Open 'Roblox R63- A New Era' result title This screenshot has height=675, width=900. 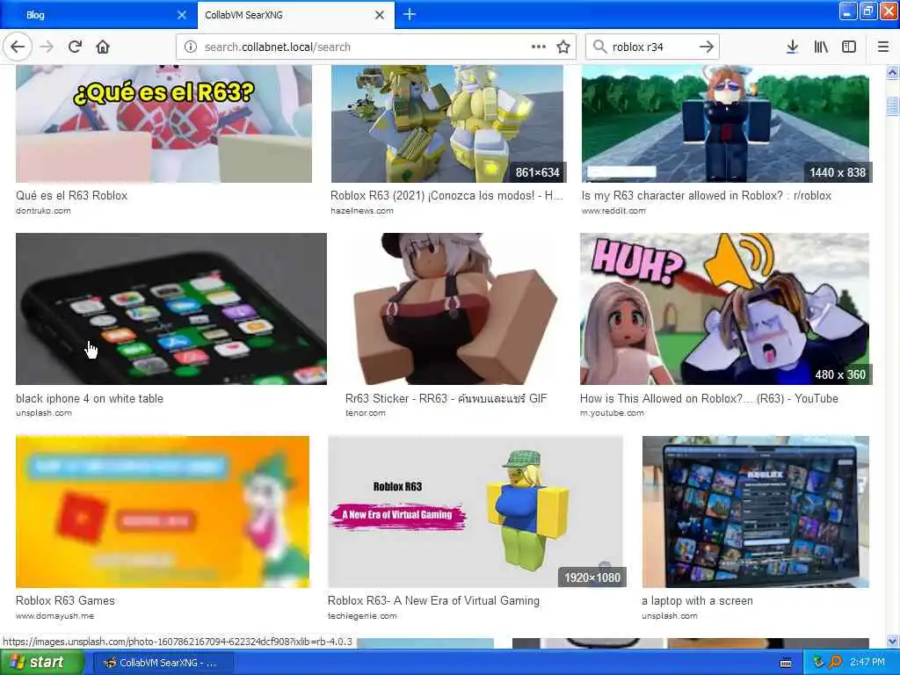[x=433, y=600]
